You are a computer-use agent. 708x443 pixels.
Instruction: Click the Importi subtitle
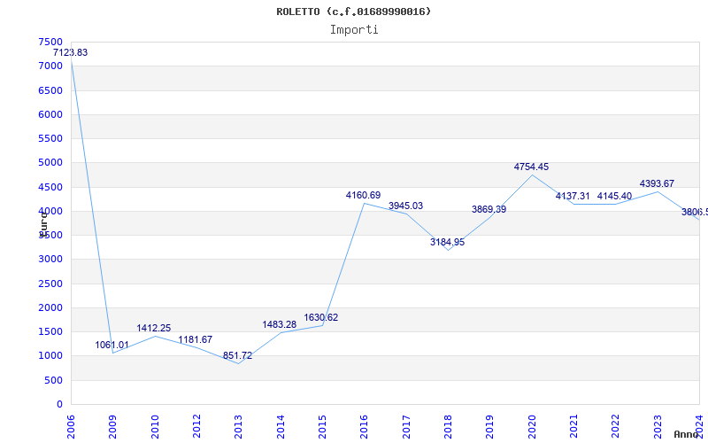(x=354, y=30)
